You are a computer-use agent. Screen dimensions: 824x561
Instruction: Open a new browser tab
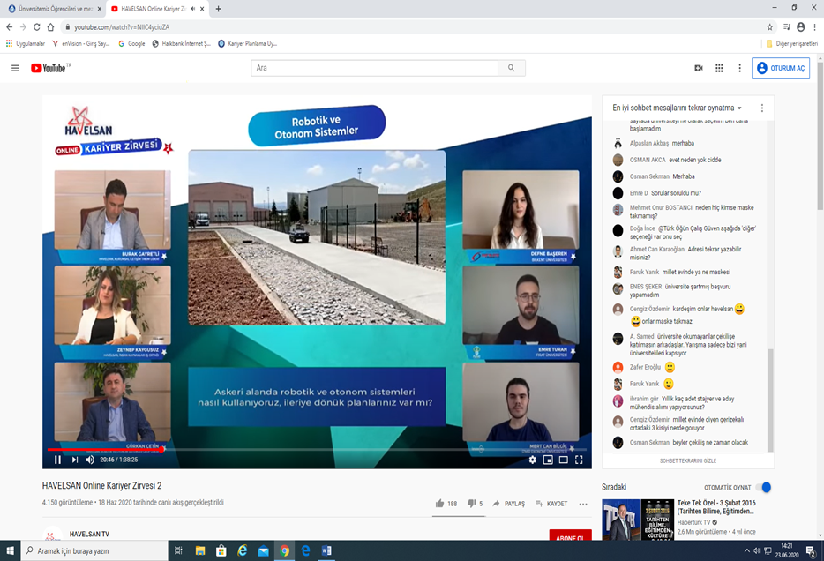coord(218,9)
